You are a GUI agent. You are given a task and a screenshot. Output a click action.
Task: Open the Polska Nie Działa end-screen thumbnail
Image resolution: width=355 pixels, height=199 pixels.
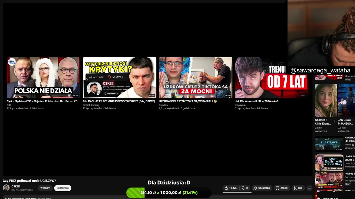point(44,78)
